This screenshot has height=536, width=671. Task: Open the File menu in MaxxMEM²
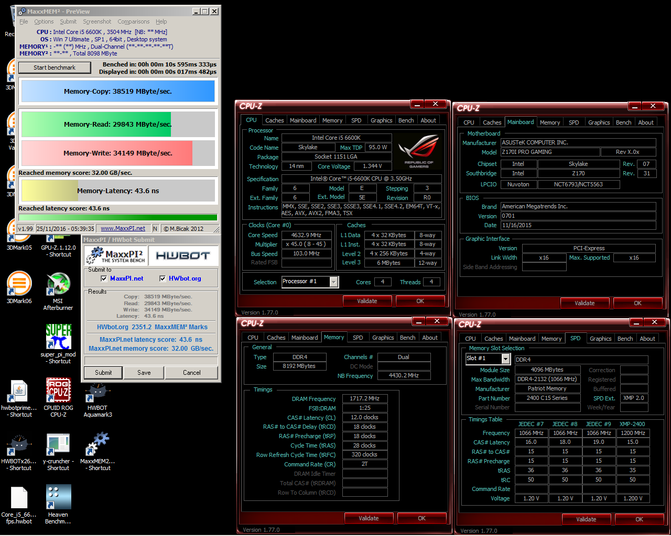(24, 21)
